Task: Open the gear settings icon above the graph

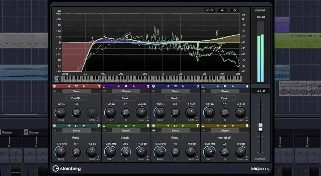Action: tap(235, 10)
